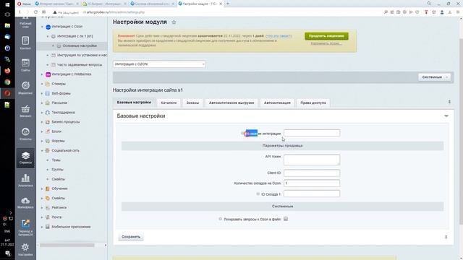This screenshot has height=260, width=463.
Task: Open the Мобильное приложение tree item
Action: (x=71, y=227)
